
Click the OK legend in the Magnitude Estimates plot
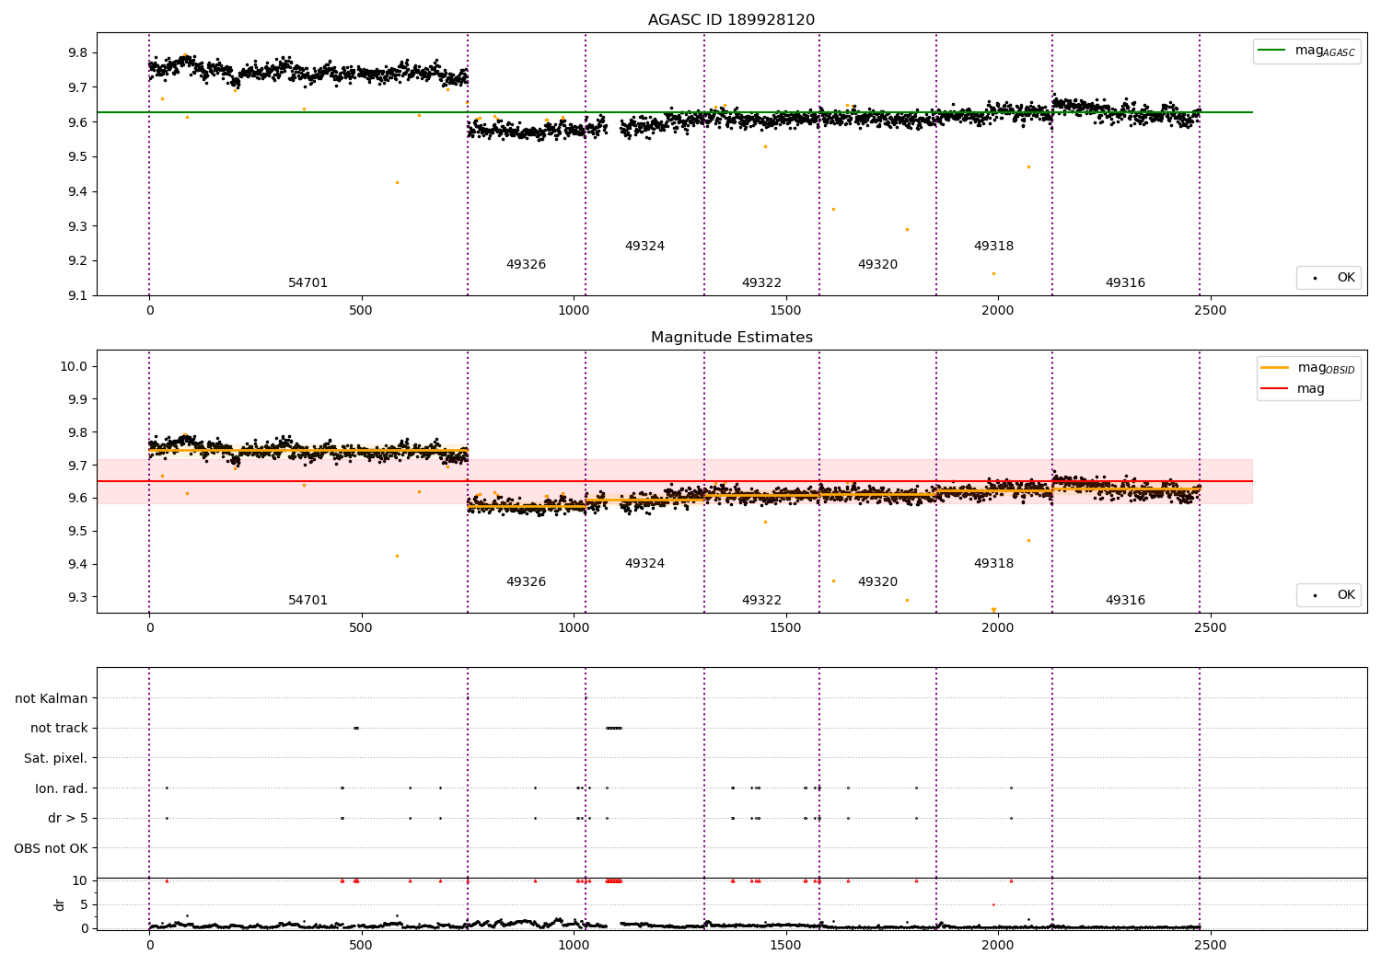[x=1329, y=595]
